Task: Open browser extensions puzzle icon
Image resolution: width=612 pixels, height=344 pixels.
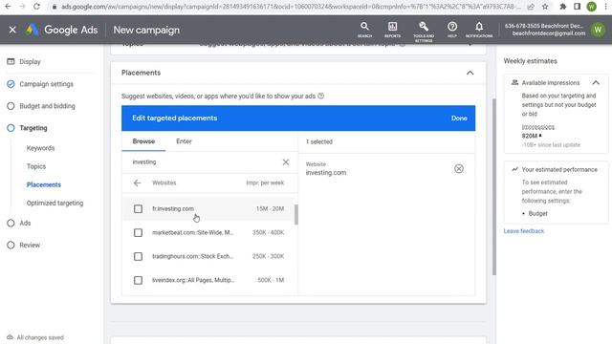Action: (563, 7)
